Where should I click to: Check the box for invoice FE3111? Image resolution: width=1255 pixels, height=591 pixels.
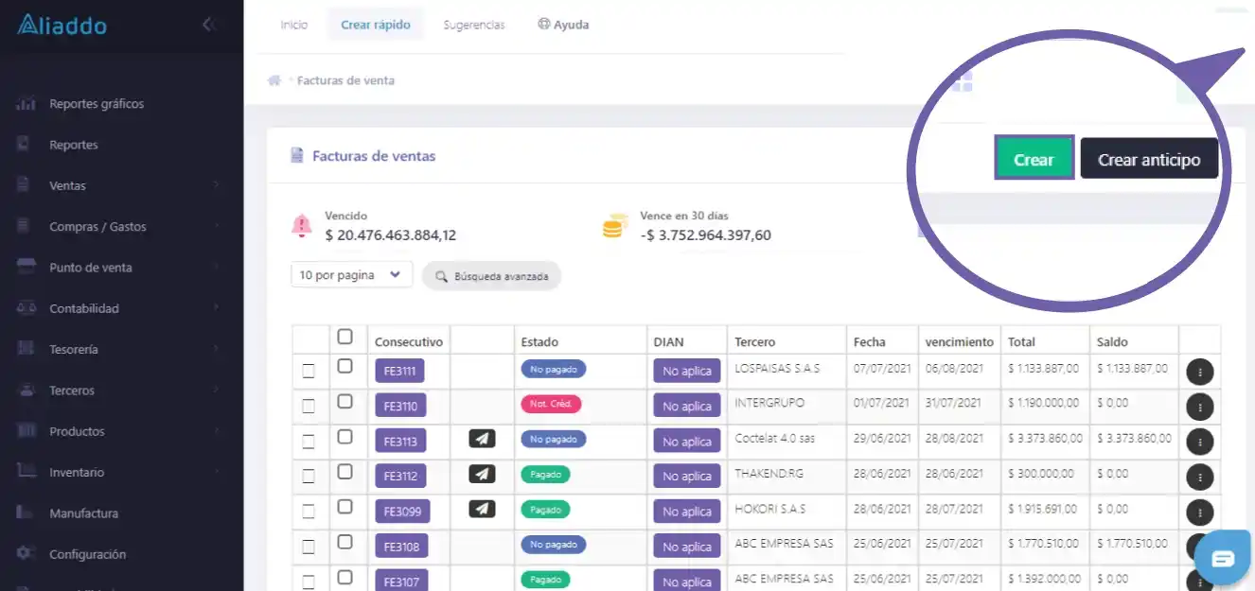[345, 366]
